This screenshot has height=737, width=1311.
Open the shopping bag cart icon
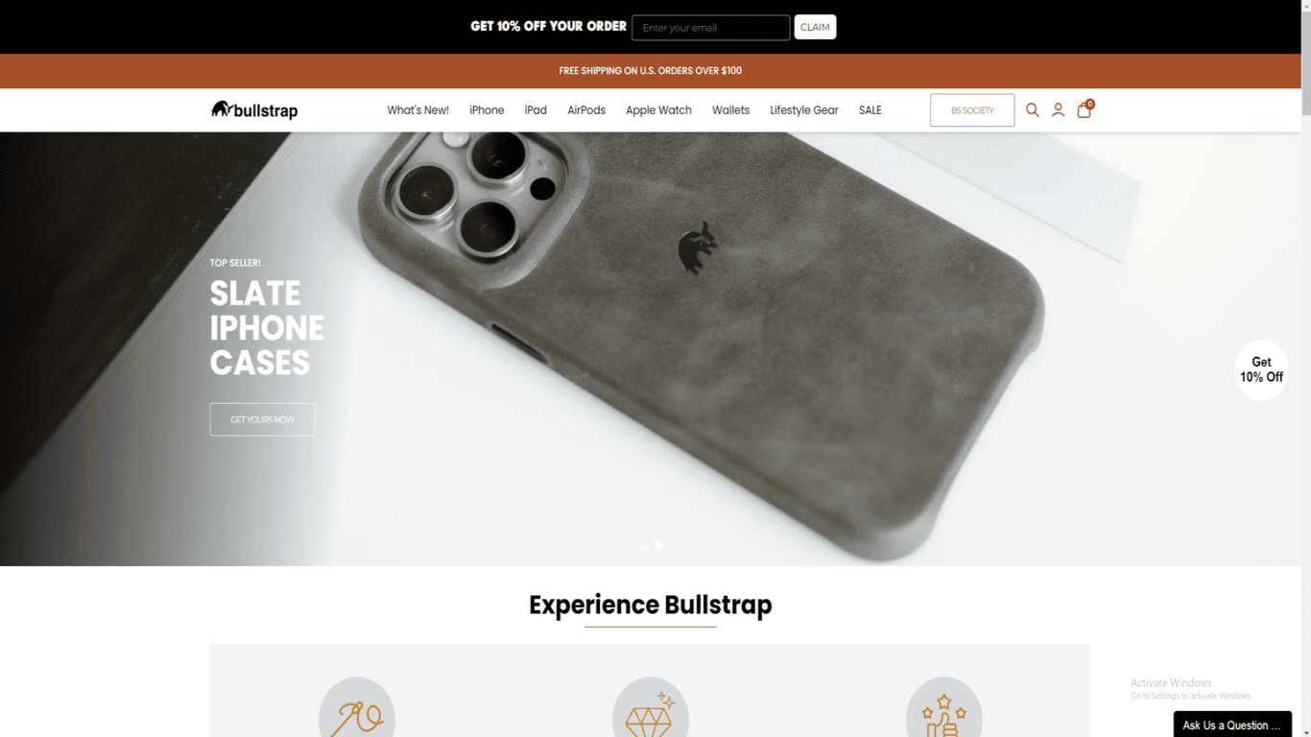[x=1085, y=109]
